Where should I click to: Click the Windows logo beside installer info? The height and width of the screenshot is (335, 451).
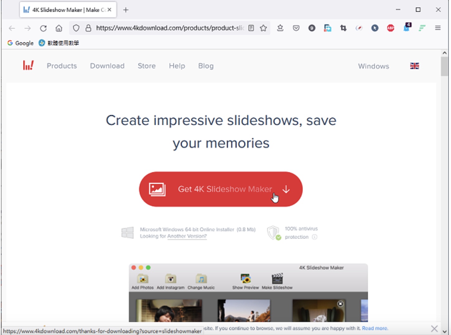[128, 232]
